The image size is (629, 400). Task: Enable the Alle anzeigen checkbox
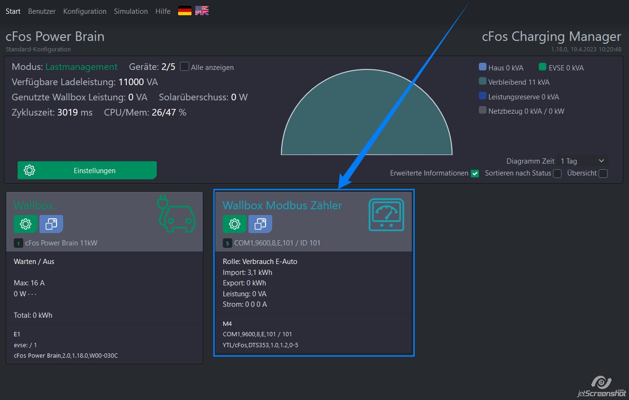click(x=185, y=67)
